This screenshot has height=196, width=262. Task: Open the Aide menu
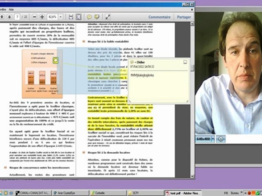11,10
